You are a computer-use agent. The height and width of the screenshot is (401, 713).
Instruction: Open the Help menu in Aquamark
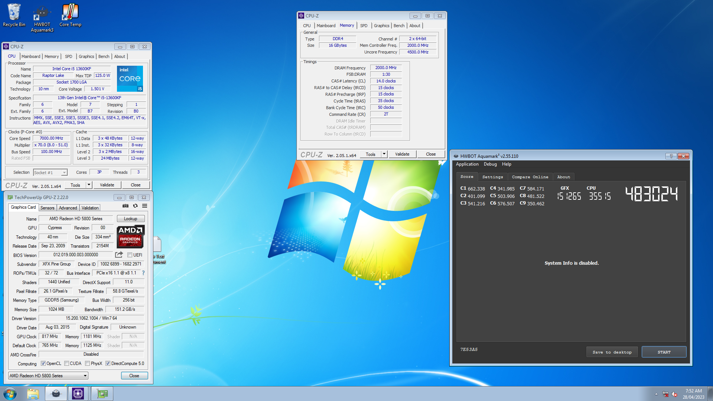point(507,164)
